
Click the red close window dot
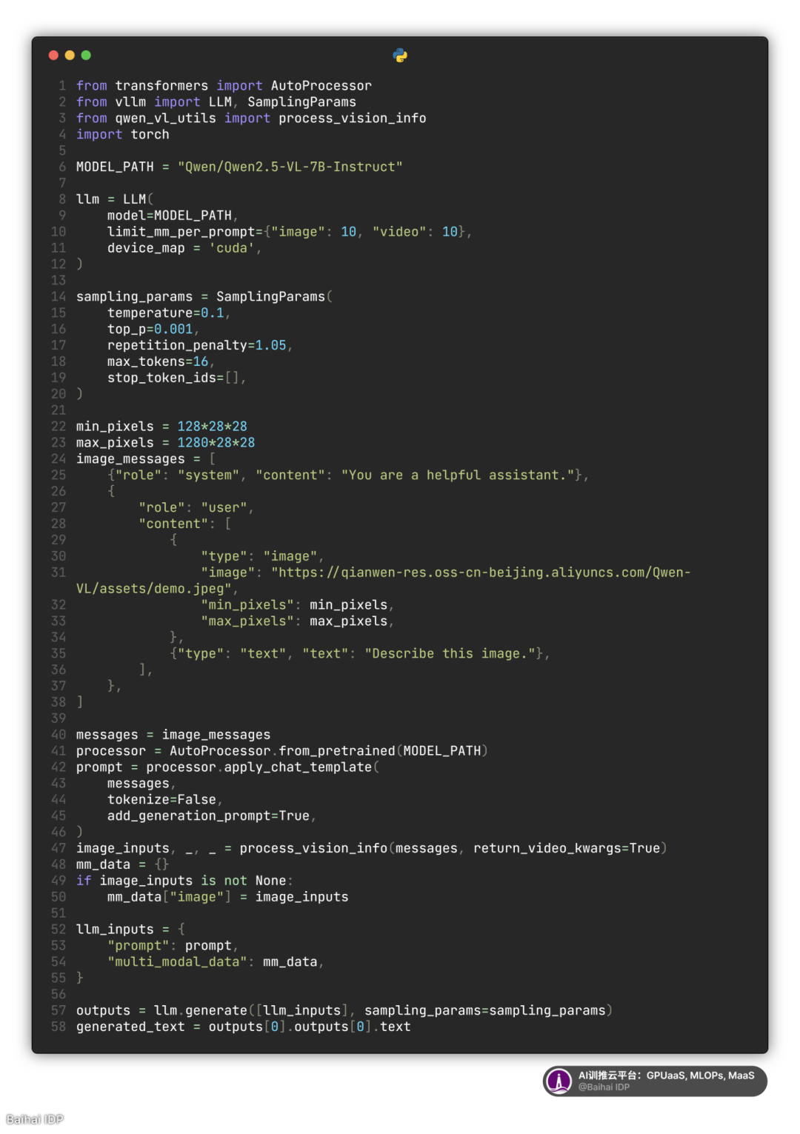(x=53, y=56)
